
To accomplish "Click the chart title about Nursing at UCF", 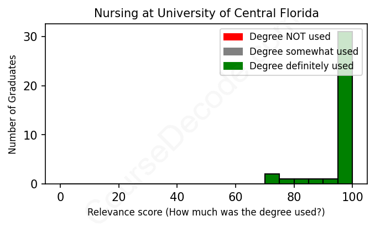I will tap(206, 13).
